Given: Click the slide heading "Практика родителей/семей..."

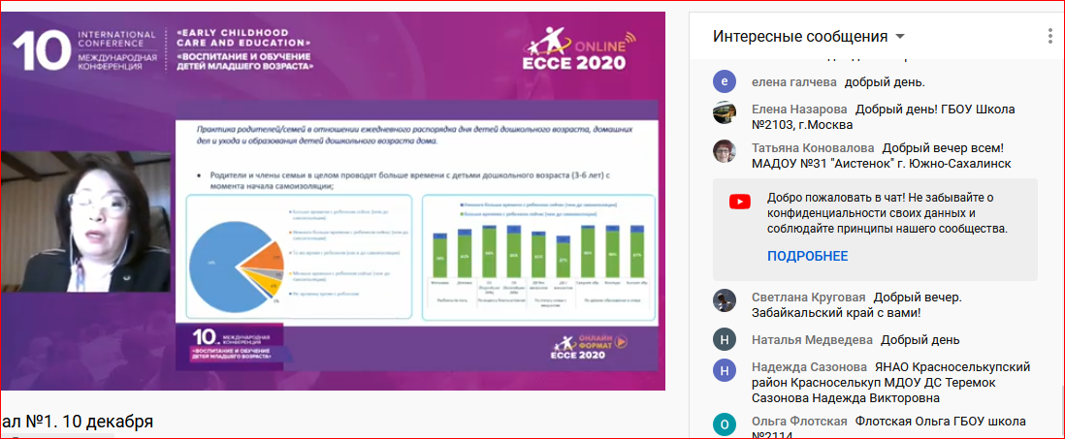Looking at the screenshot, I should [414, 135].
